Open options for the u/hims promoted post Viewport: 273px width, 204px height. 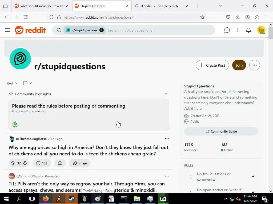[x=167, y=176]
